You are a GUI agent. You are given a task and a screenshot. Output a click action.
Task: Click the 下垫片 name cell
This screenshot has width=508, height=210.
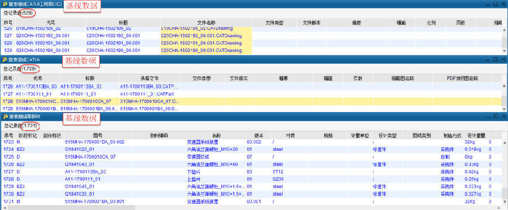pos(194,172)
